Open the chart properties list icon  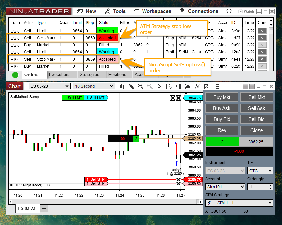coord(216,86)
